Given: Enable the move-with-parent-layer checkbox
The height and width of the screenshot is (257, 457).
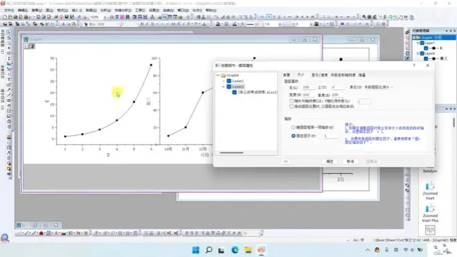Looking at the screenshot, I should tap(292, 107).
